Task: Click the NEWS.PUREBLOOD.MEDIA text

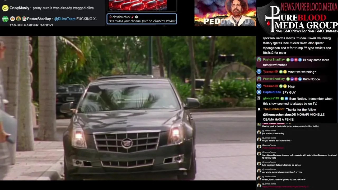Action: (309, 6)
